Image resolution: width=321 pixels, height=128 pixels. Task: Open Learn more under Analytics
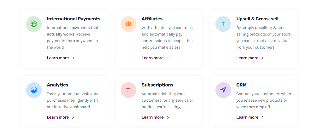58,117
